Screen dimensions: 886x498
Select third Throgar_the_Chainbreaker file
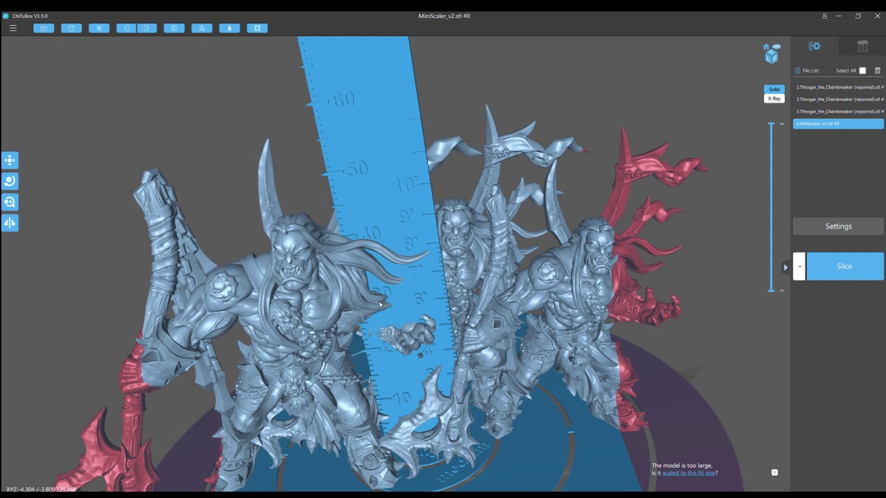click(839, 111)
